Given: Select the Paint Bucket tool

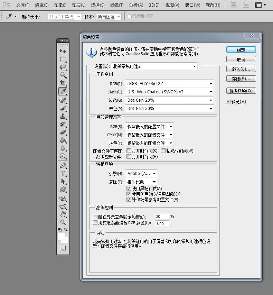Looking at the screenshot, I should 63,140.
